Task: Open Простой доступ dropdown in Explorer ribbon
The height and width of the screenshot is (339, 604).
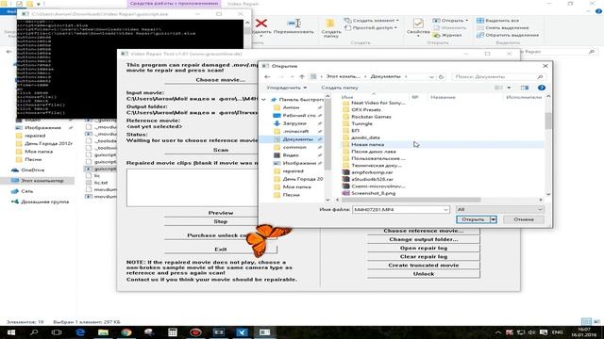Action: pos(371,27)
